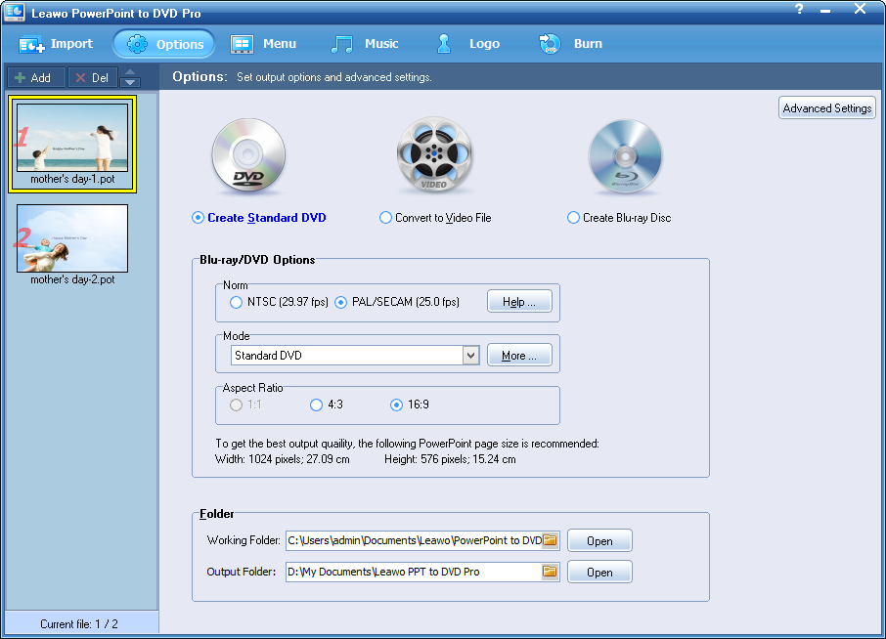
Task: Expand the Mode dropdown Standard DVD
Action: 470,355
